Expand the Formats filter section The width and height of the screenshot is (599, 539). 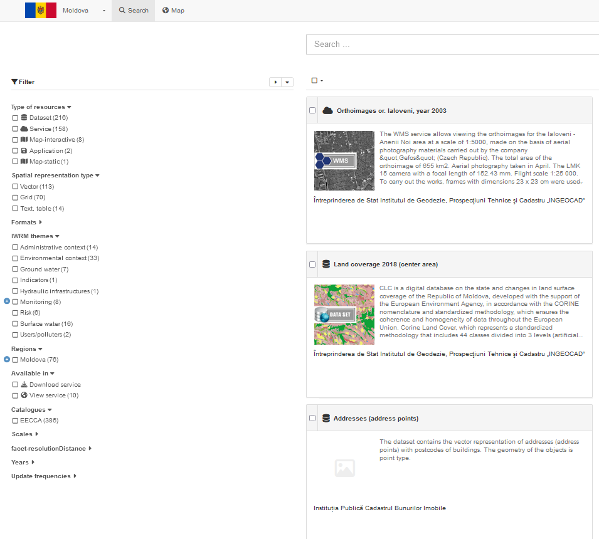(x=26, y=222)
